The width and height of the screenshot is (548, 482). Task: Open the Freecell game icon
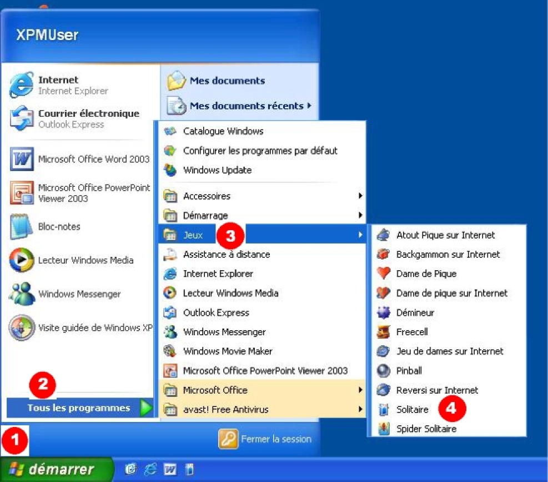click(384, 332)
